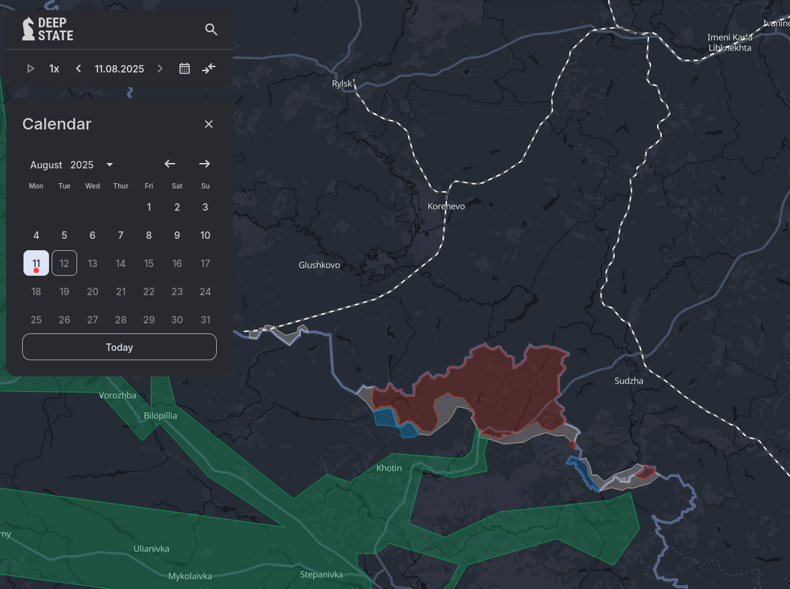Click the Today button

[119, 347]
